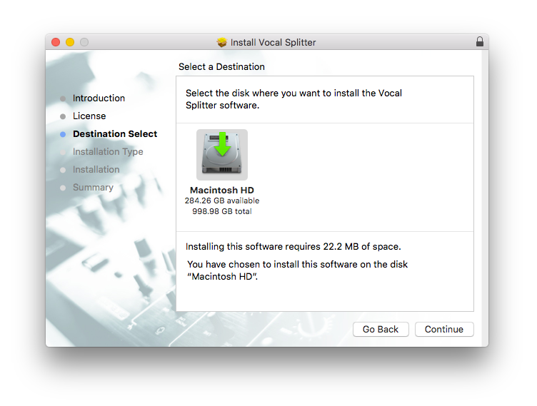Screen dimensions: 537x406
Task: Select Introduction step in sidebar
Action: click(x=99, y=98)
